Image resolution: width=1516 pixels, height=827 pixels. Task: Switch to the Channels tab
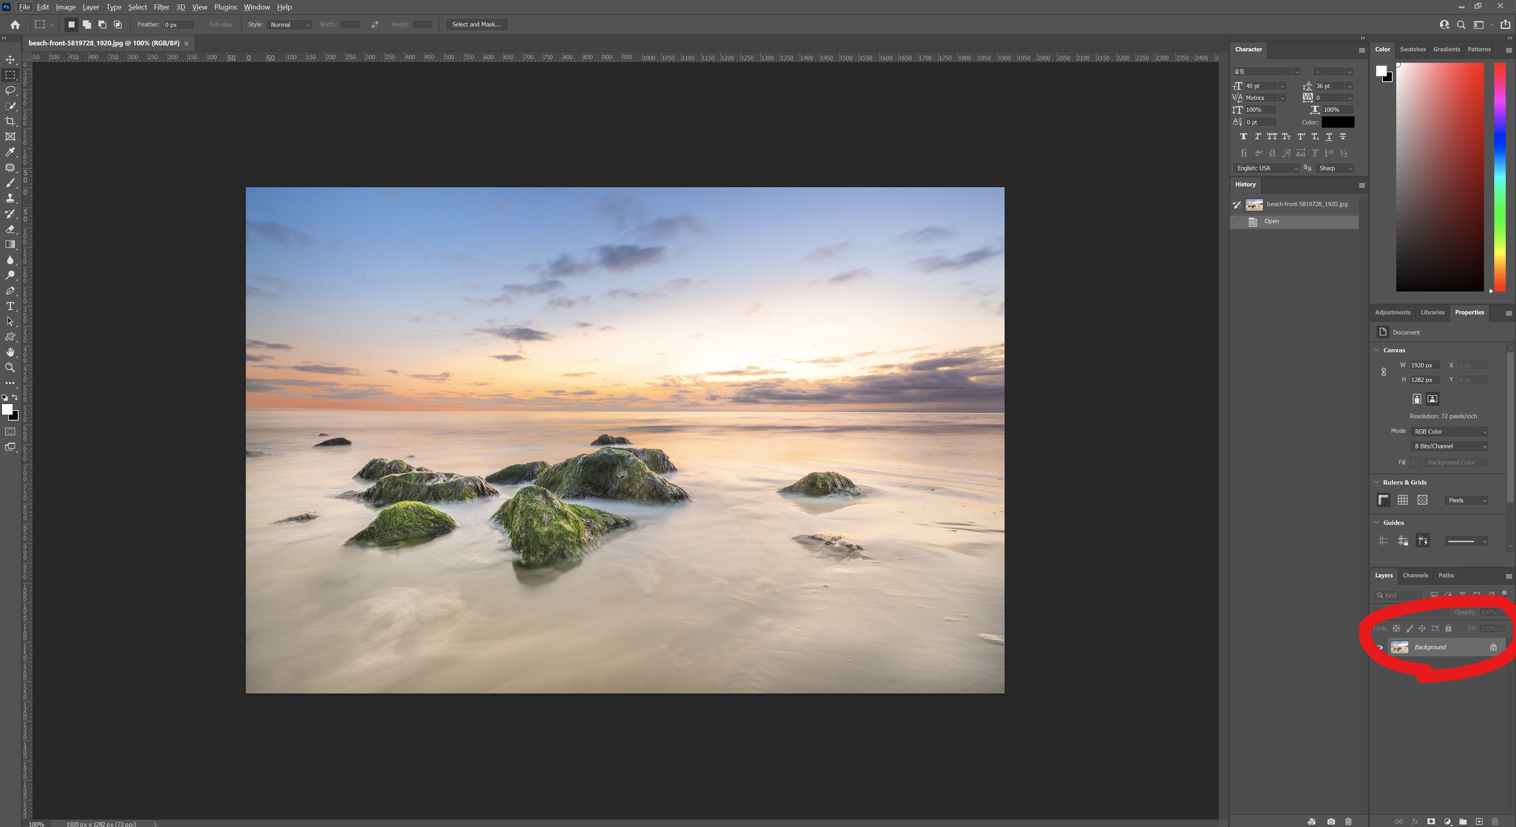[x=1415, y=575]
